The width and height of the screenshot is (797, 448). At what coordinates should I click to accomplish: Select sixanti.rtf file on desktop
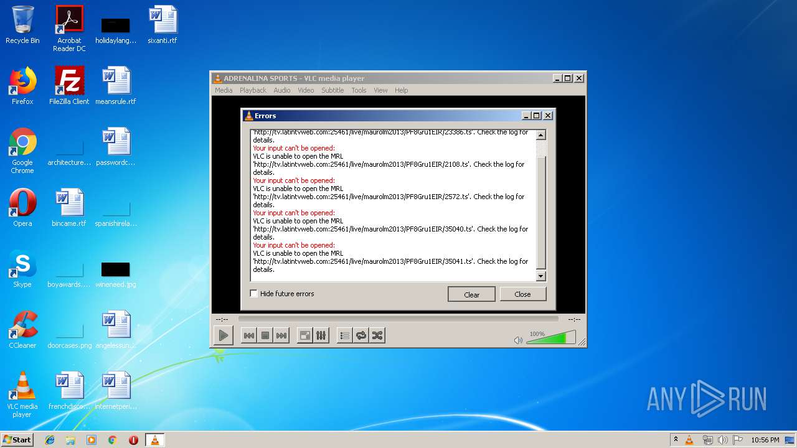163,25
